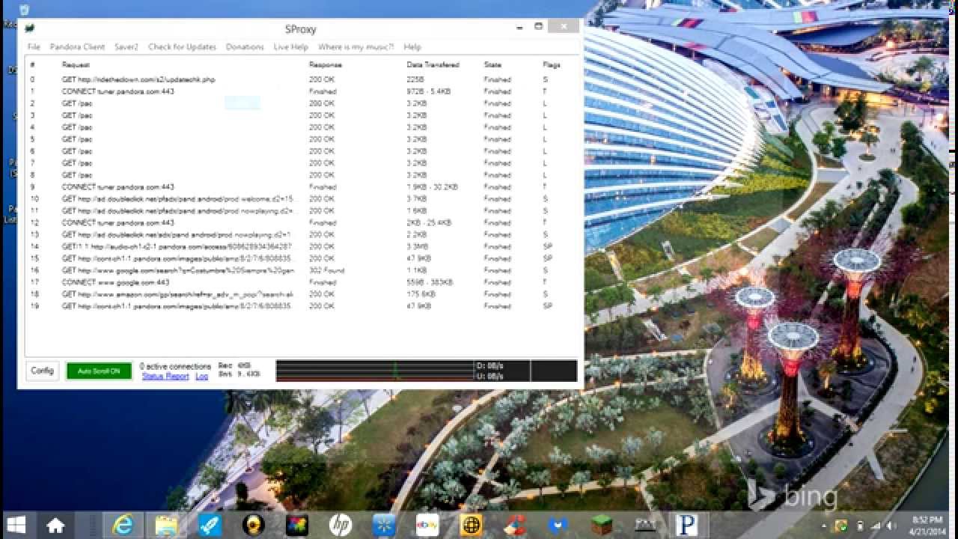Select row 14 audio pandora.com access request
Image resolution: width=958 pixels, height=539 pixels.
coord(302,246)
